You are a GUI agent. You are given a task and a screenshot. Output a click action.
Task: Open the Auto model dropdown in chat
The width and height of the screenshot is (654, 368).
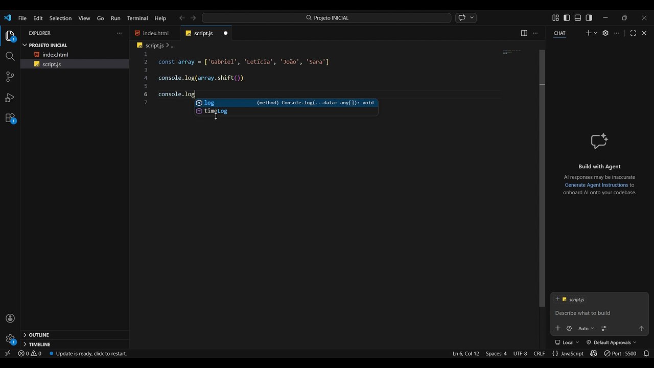pos(586,328)
